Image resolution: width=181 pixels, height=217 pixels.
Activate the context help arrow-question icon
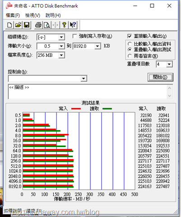tap(73, 25)
